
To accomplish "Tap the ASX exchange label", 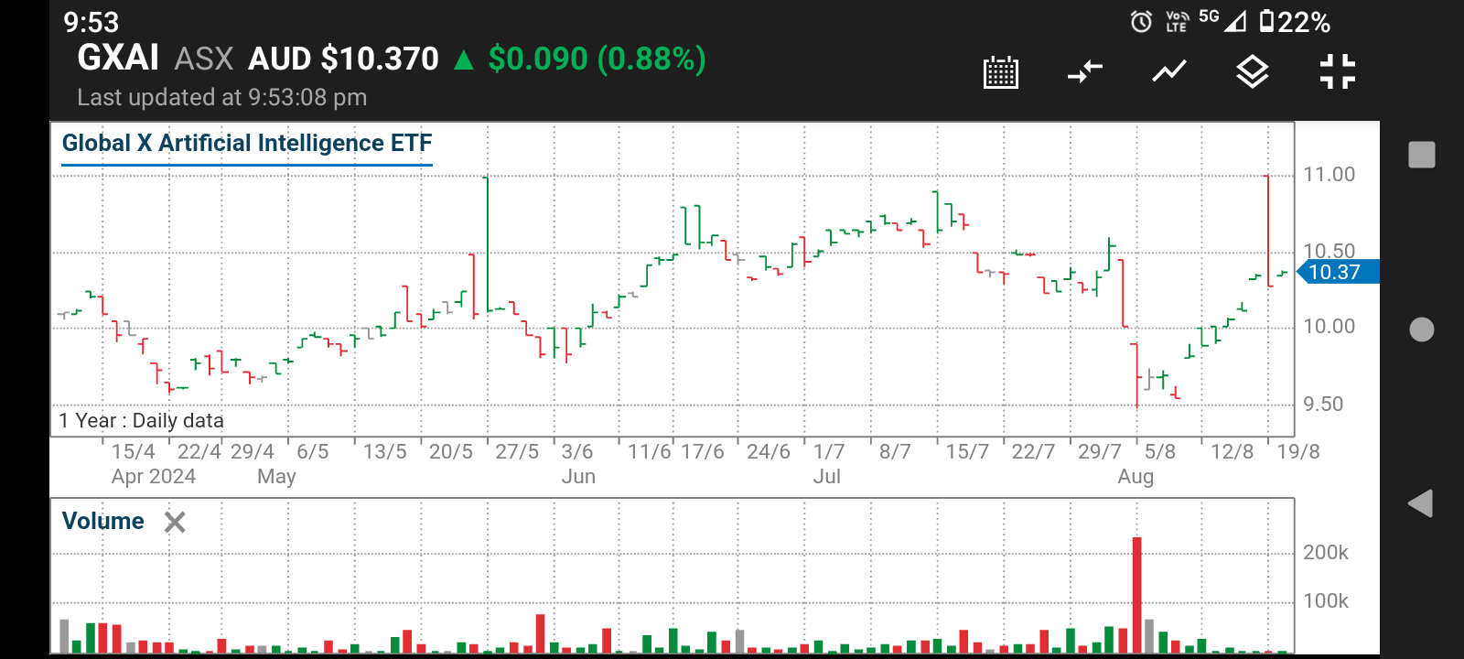I will [204, 59].
